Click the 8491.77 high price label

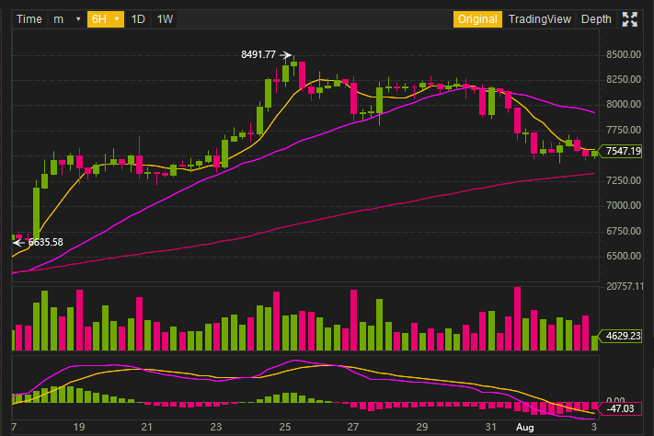(258, 54)
